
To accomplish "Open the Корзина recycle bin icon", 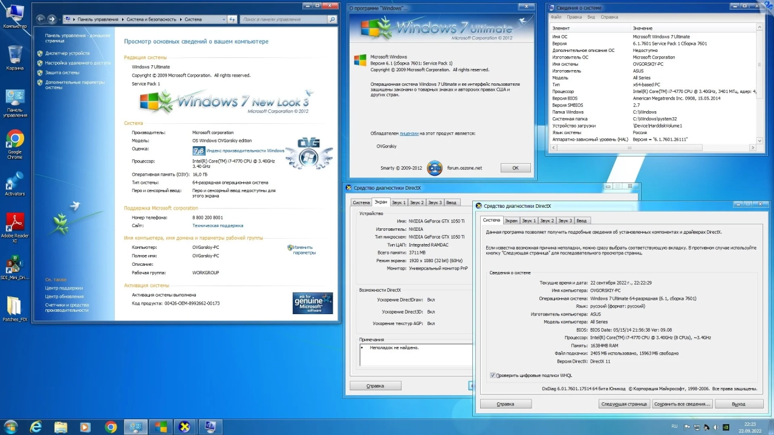I will (x=15, y=58).
